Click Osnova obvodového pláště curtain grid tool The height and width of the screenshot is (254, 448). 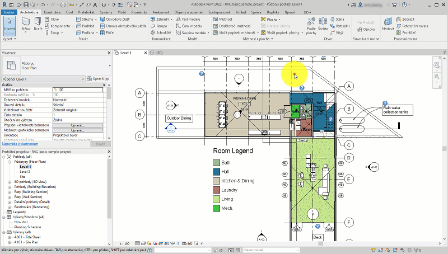[x=123, y=26]
